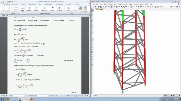
Task: Switch to Matrices/Tables ribbon tab
Action: 32,5
